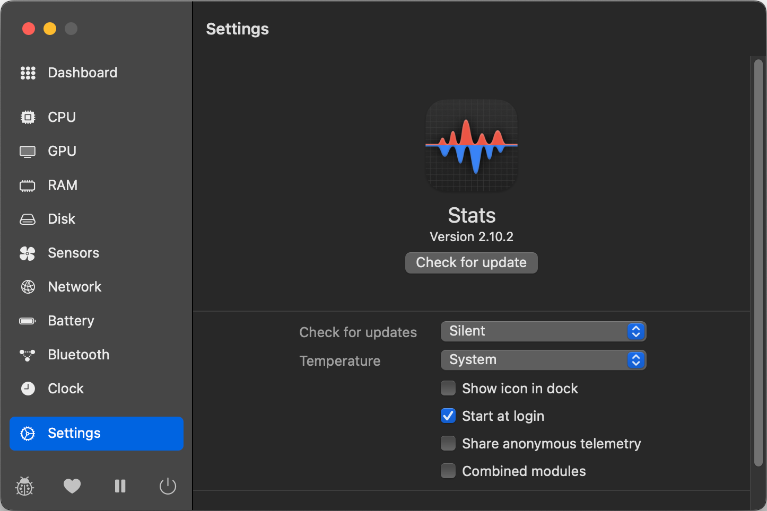Click the Clock face icon

28,389
